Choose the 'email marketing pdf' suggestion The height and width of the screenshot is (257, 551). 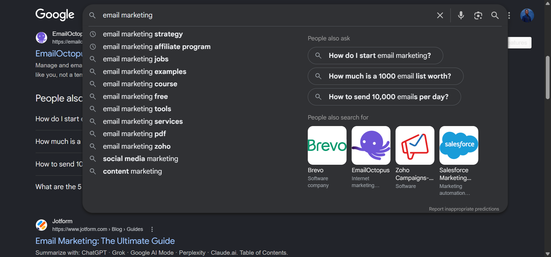134,134
